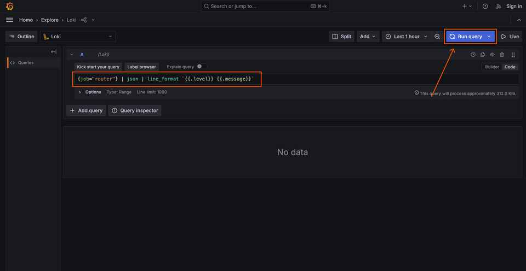Click the zoom out time range icon
526x271 pixels.
[437, 37]
